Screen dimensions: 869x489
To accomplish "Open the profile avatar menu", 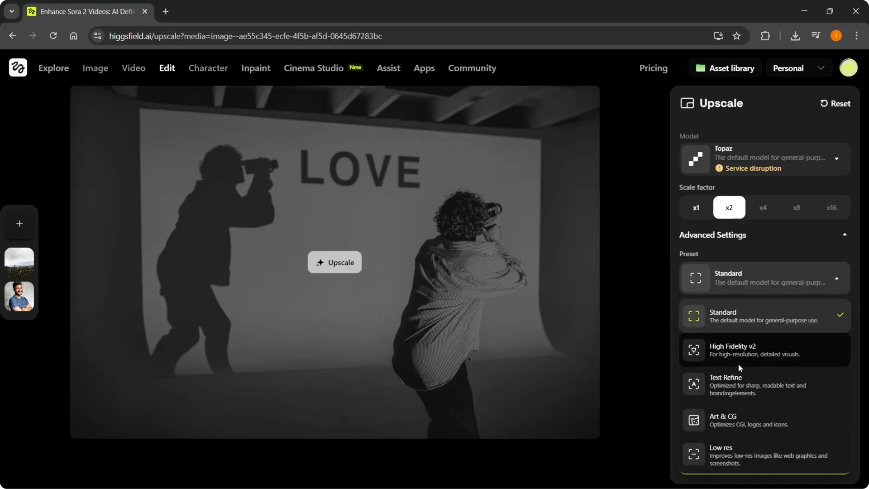I will (x=849, y=67).
